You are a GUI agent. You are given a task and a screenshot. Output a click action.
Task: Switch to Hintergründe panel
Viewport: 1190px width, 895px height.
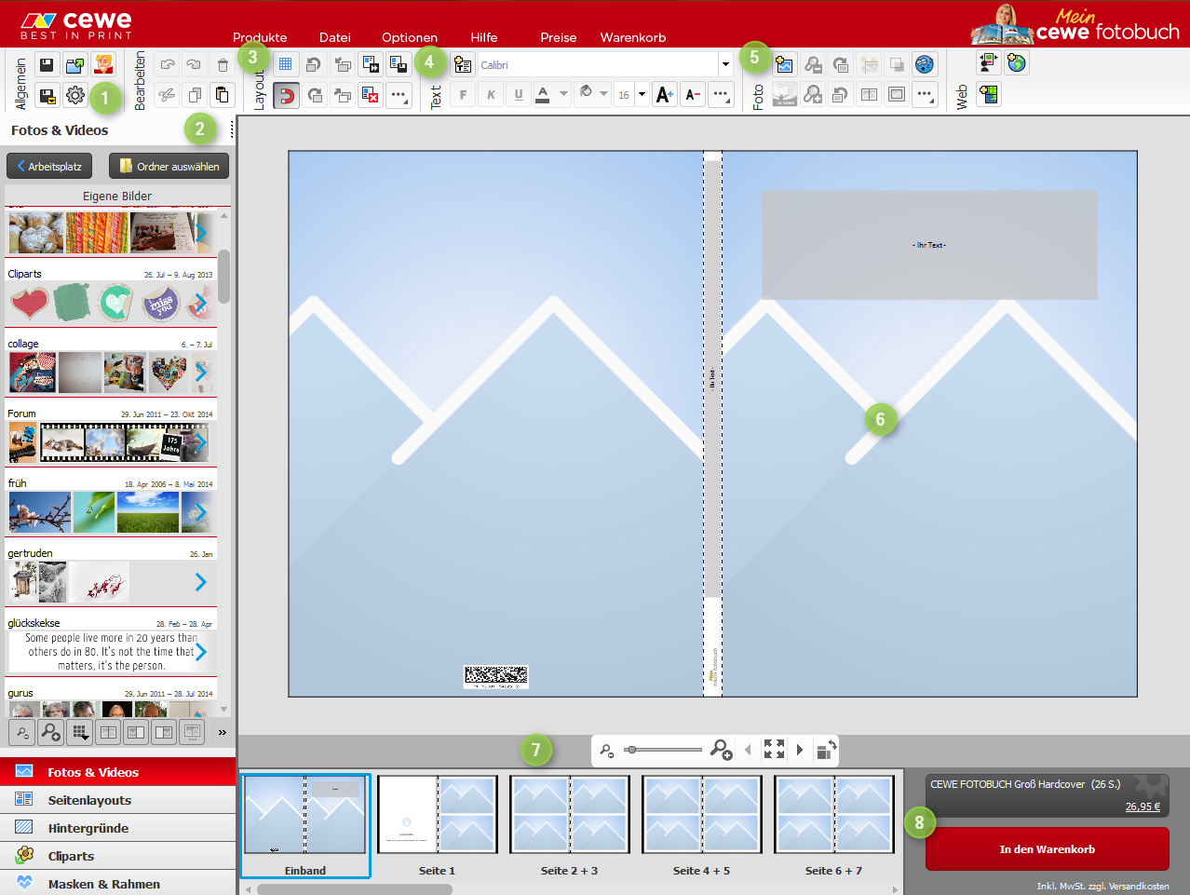coord(118,828)
